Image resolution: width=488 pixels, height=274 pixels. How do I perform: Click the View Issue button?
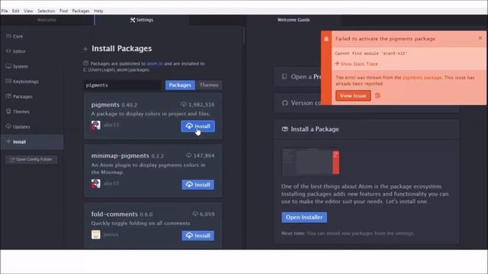(x=353, y=96)
